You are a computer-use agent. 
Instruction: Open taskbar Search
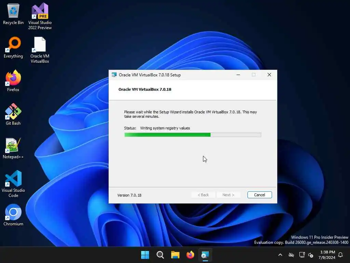(160, 255)
